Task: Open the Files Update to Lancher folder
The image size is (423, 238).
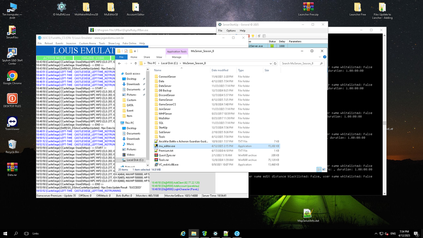Action: tap(382, 11)
